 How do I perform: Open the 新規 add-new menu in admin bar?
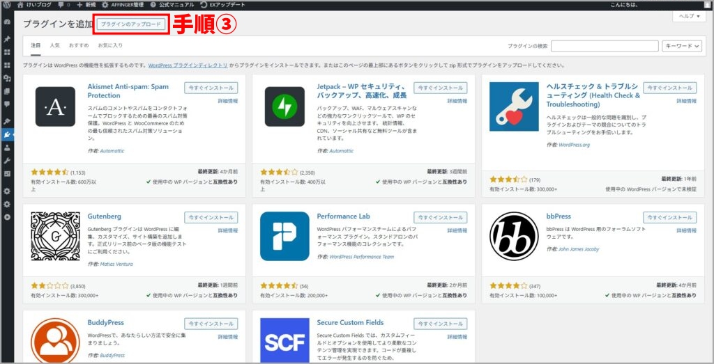point(85,5)
